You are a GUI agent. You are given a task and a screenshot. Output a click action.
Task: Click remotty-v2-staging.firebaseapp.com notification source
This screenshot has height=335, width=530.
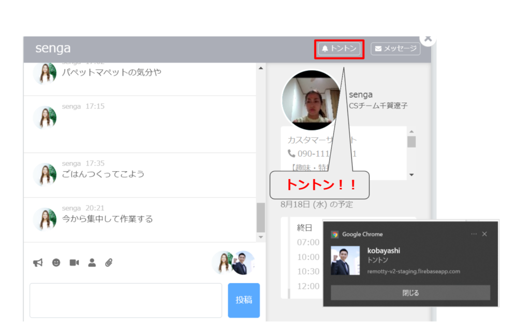pos(414,271)
